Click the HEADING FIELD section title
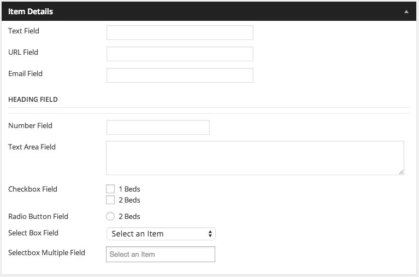 click(x=33, y=100)
